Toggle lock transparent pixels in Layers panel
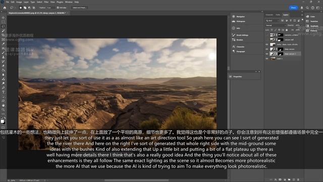323x182 pixels. tap(272, 30)
